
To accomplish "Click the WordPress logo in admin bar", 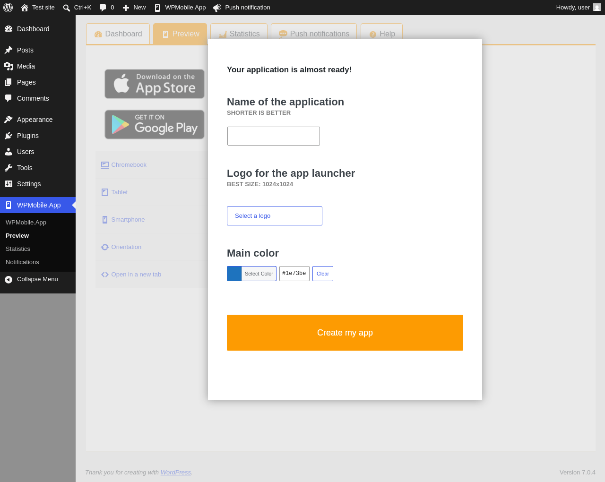I will point(8,8).
